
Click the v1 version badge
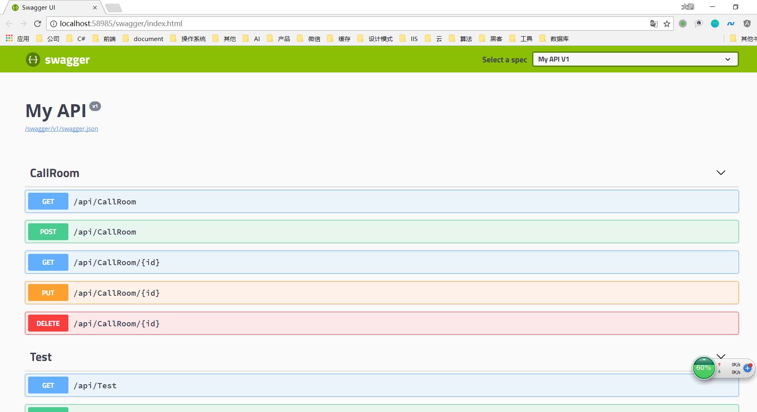[95, 106]
